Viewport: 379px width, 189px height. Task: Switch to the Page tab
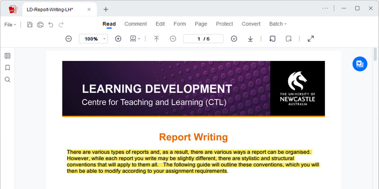point(201,24)
